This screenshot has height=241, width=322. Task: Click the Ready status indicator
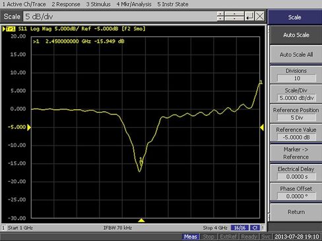(x=249, y=237)
